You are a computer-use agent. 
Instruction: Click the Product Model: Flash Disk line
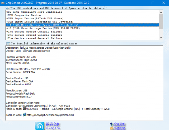(x=20, y=94)
